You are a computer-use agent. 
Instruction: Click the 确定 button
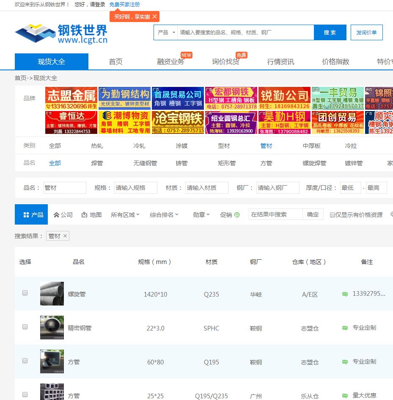[313, 214]
